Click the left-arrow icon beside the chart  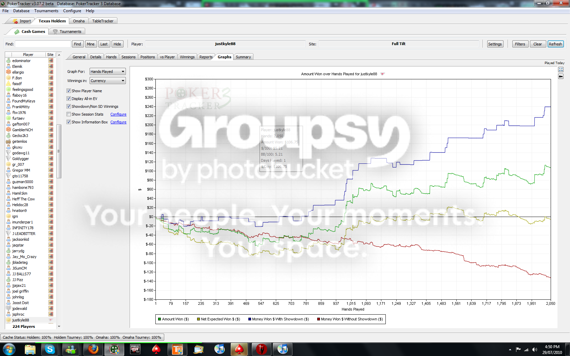point(561,76)
